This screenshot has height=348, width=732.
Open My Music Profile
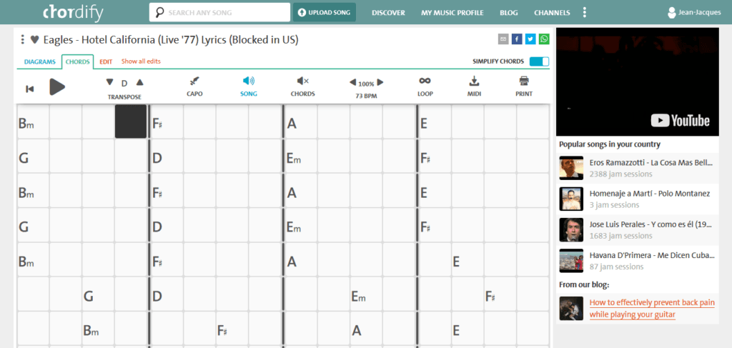click(x=452, y=13)
